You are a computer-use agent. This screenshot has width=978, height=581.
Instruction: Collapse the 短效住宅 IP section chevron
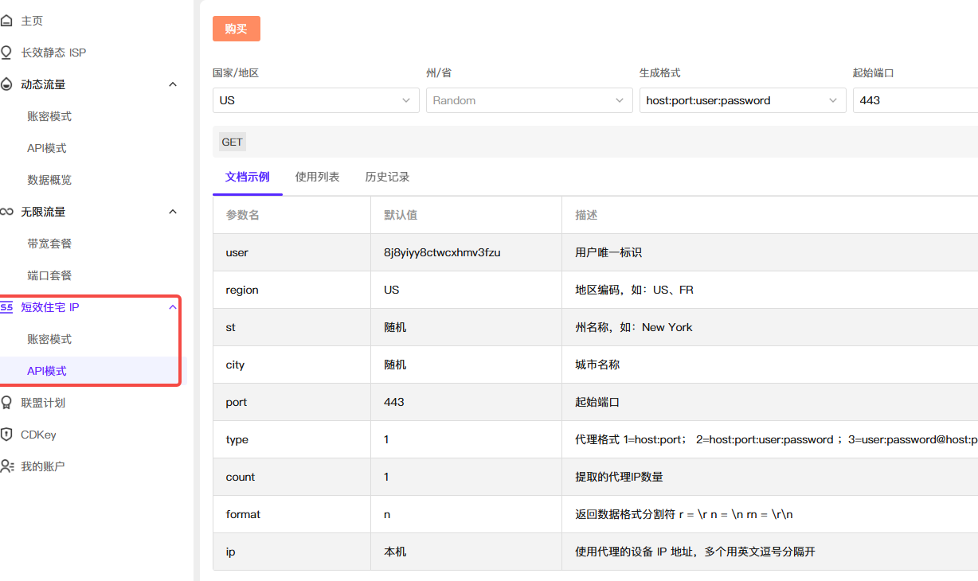173,307
